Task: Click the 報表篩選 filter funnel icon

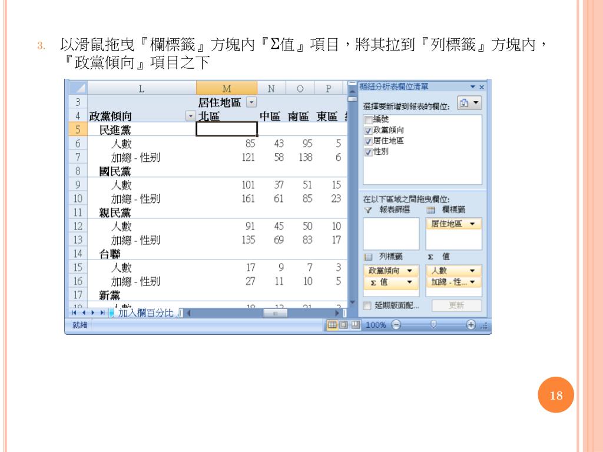Action: point(368,210)
